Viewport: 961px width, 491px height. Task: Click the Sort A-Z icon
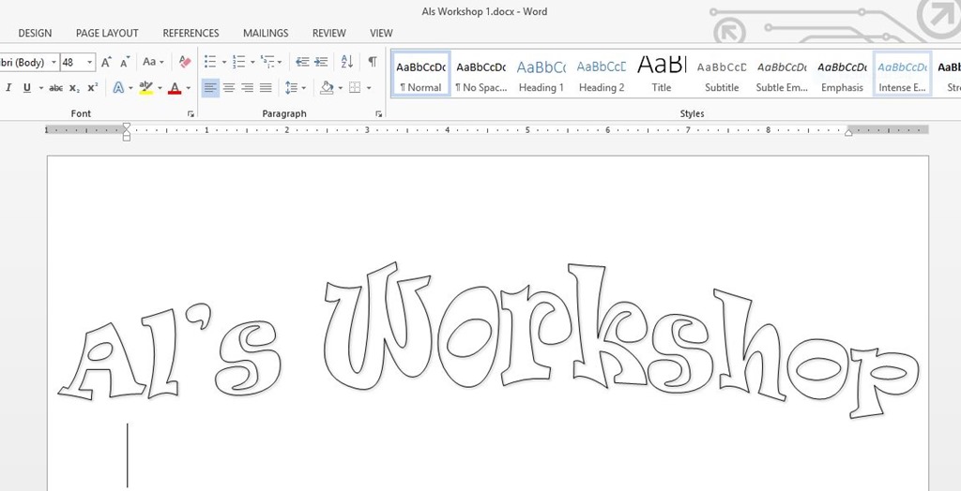click(x=346, y=62)
